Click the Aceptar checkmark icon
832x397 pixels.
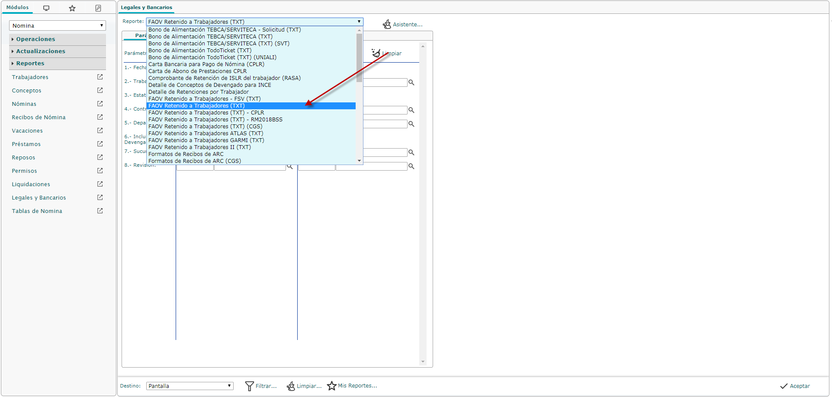[x=784, y=386]
